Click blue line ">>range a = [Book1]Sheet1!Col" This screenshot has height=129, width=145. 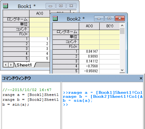(103, 93)
